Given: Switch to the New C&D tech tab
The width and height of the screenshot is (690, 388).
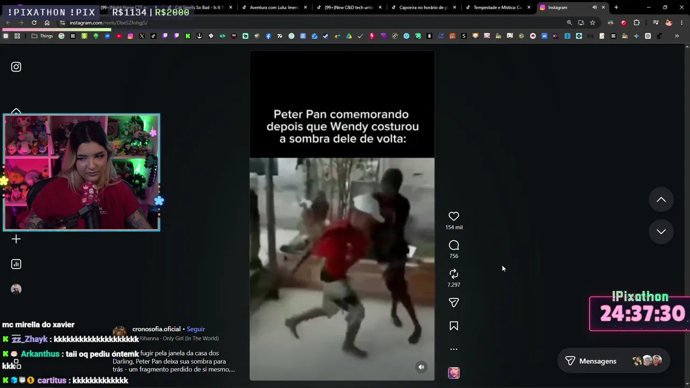Looking at the screenshot, I should [x=349, y=8].
